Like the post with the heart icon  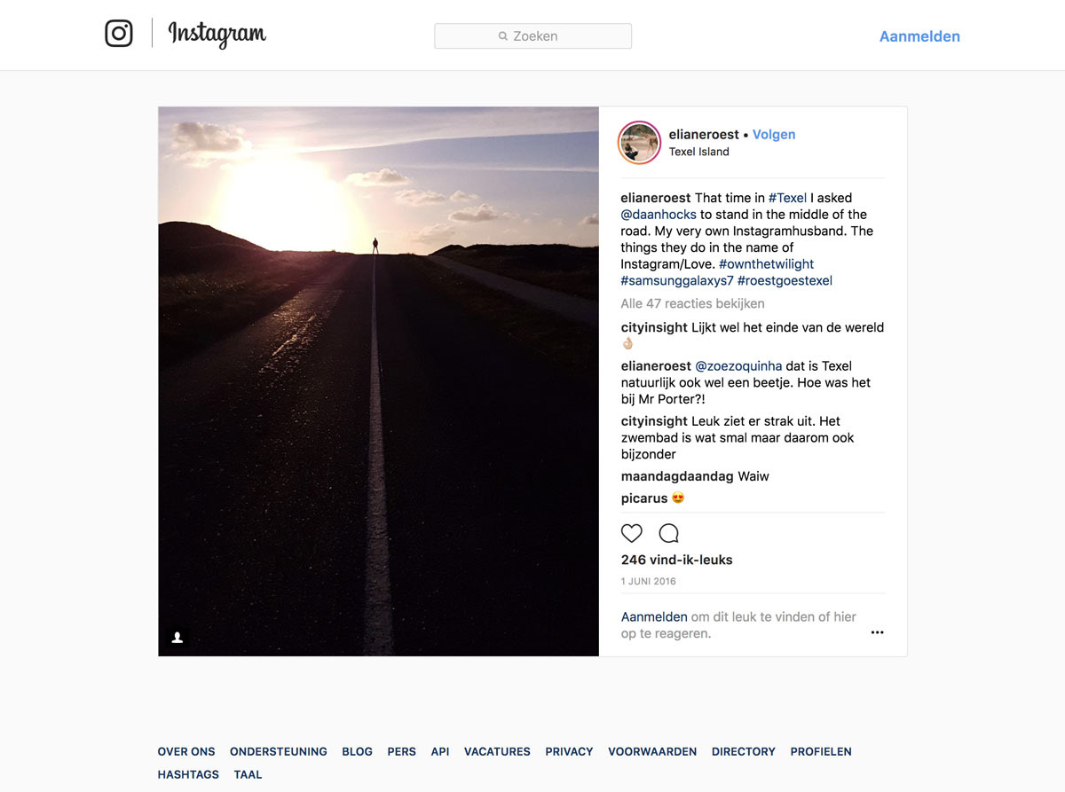pyautogui.click(x=631, y=533)
